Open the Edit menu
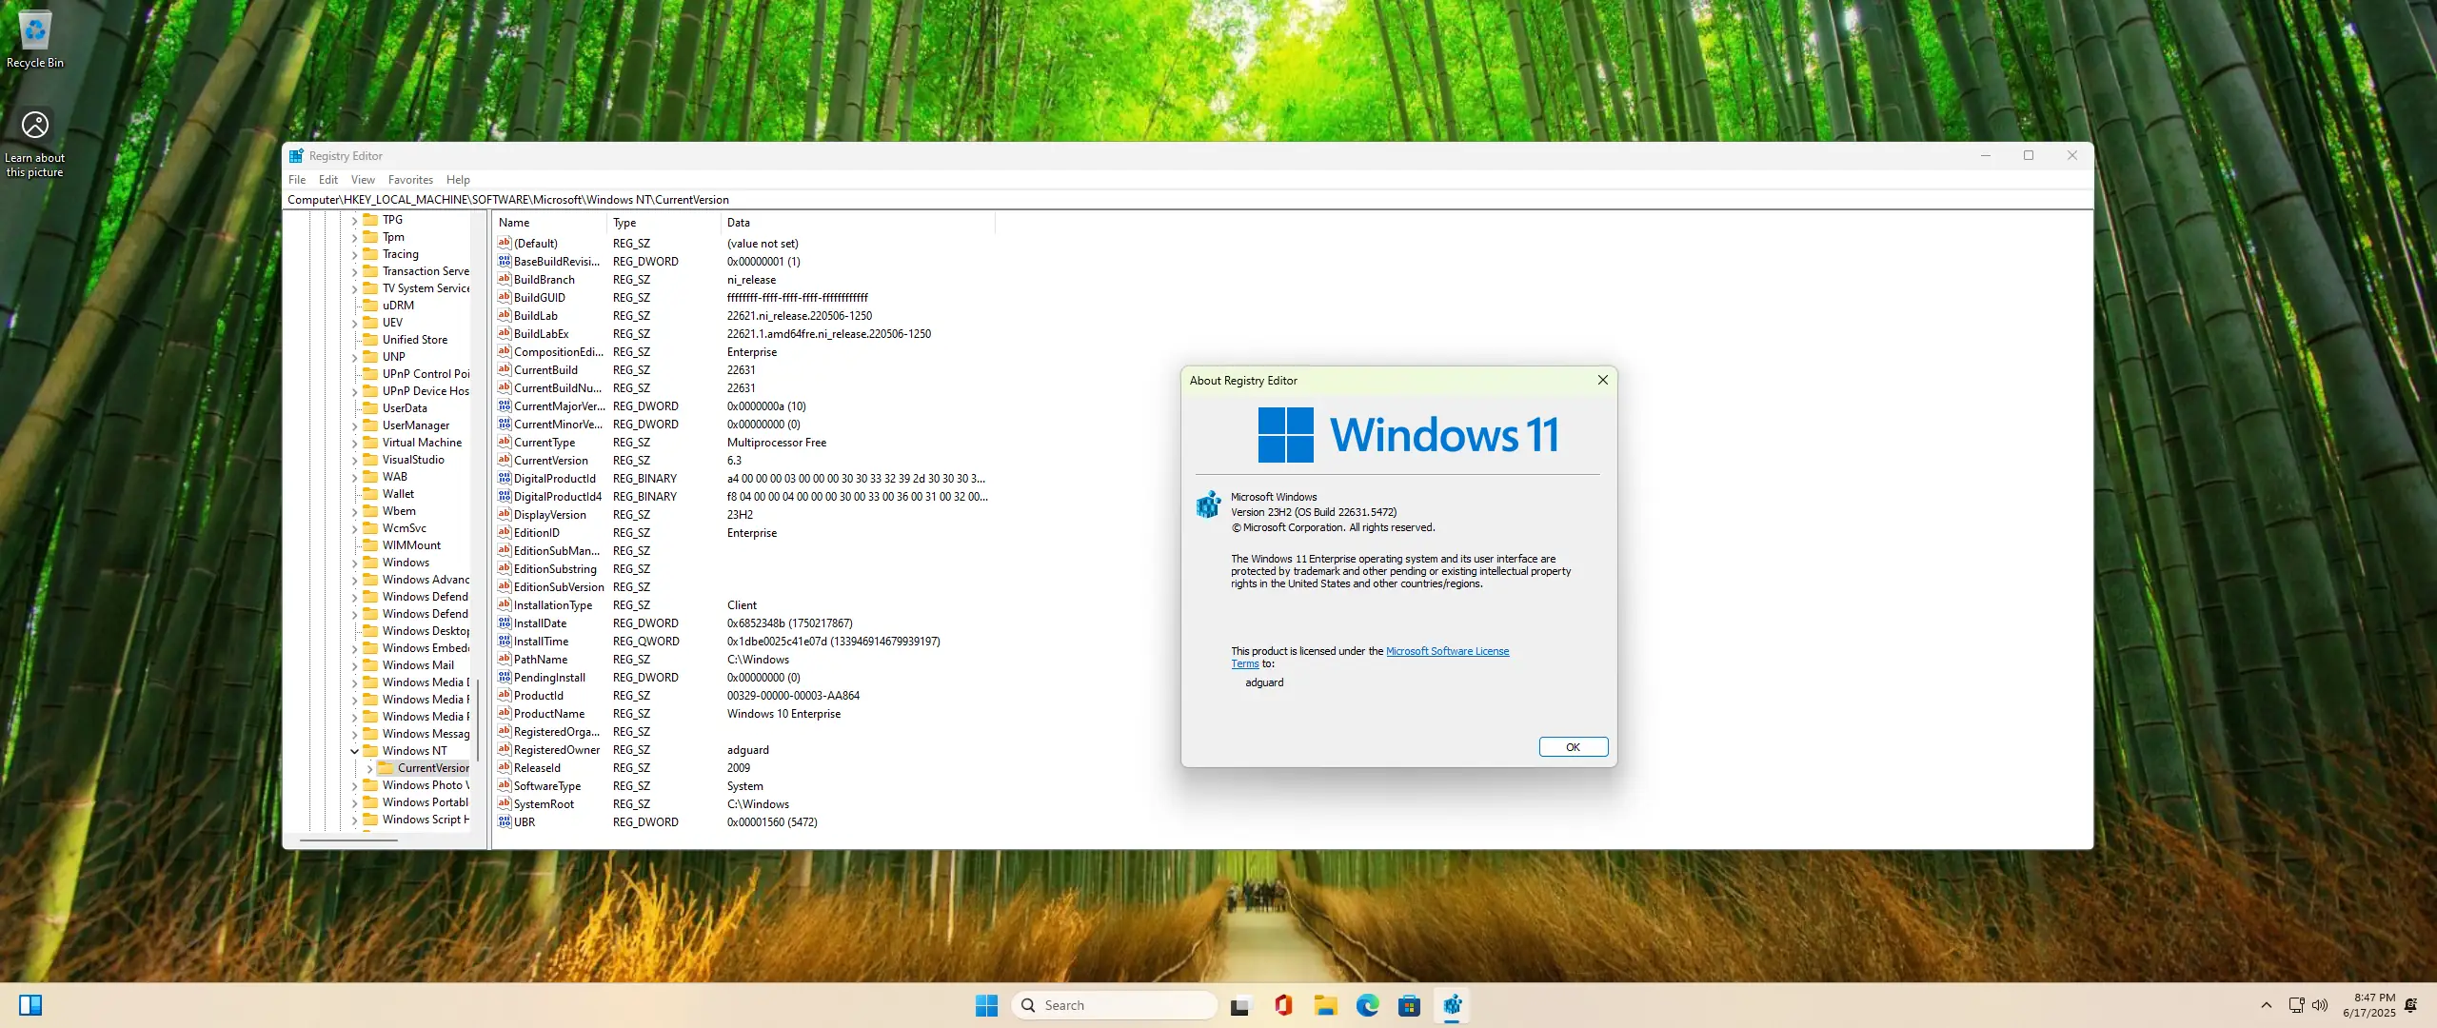The width and height of the screenshot is (2437, 1028). (328, 180)
